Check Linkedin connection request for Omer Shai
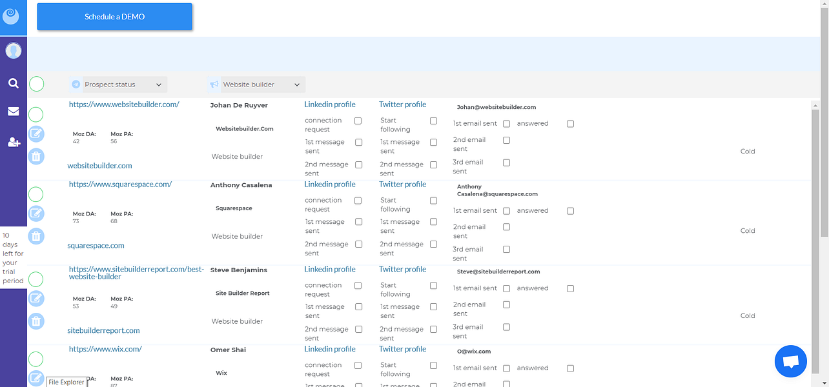829x387 pixels. point(358,365)
